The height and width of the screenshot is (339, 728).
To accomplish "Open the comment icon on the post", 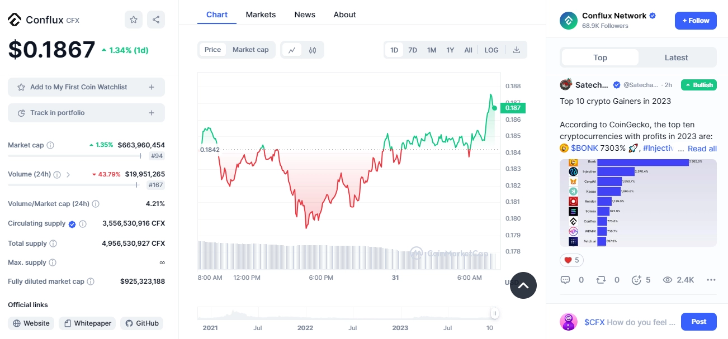I will click(x=565, y=280).
